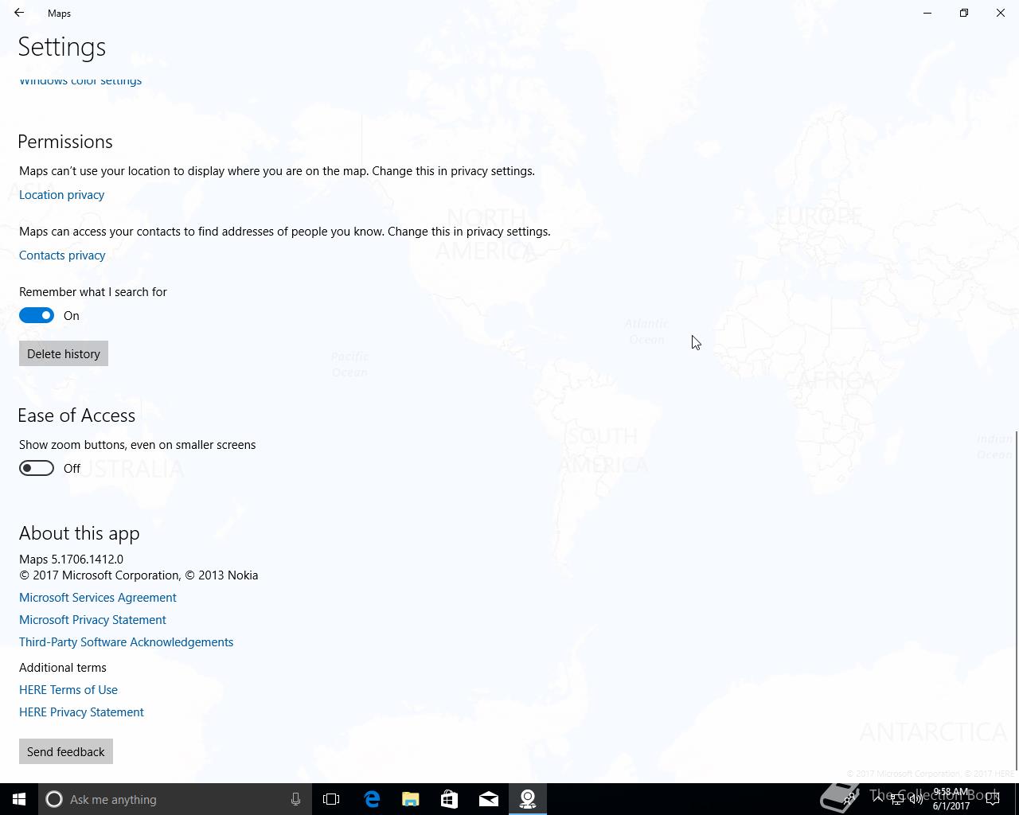1019x815 pixels.
Task: Click the Delete history button
Action: click(x=64, y=354)
